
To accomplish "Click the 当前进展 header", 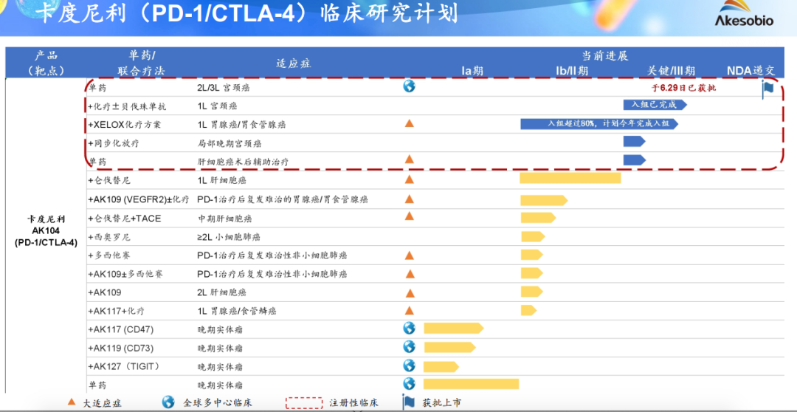I will [605, 55].
